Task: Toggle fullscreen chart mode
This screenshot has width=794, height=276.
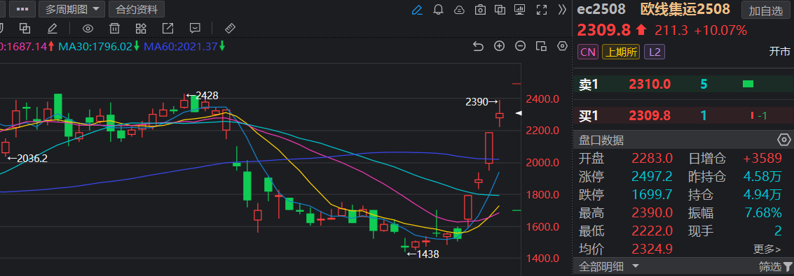Action: tap(541, 10)
